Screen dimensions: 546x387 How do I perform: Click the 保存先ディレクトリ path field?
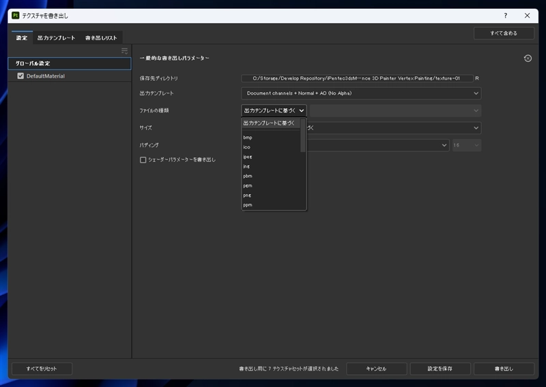357,78
